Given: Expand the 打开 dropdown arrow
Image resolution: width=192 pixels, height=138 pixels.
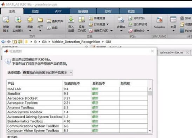Looking at the screenshot, I should [x=40, y=31].
